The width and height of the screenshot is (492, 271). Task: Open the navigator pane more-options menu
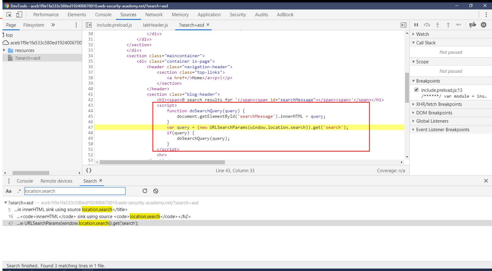click(76, 25)
